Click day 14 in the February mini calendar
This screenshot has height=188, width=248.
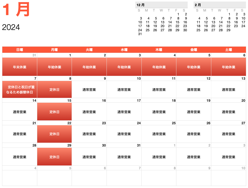coord(221,22)
